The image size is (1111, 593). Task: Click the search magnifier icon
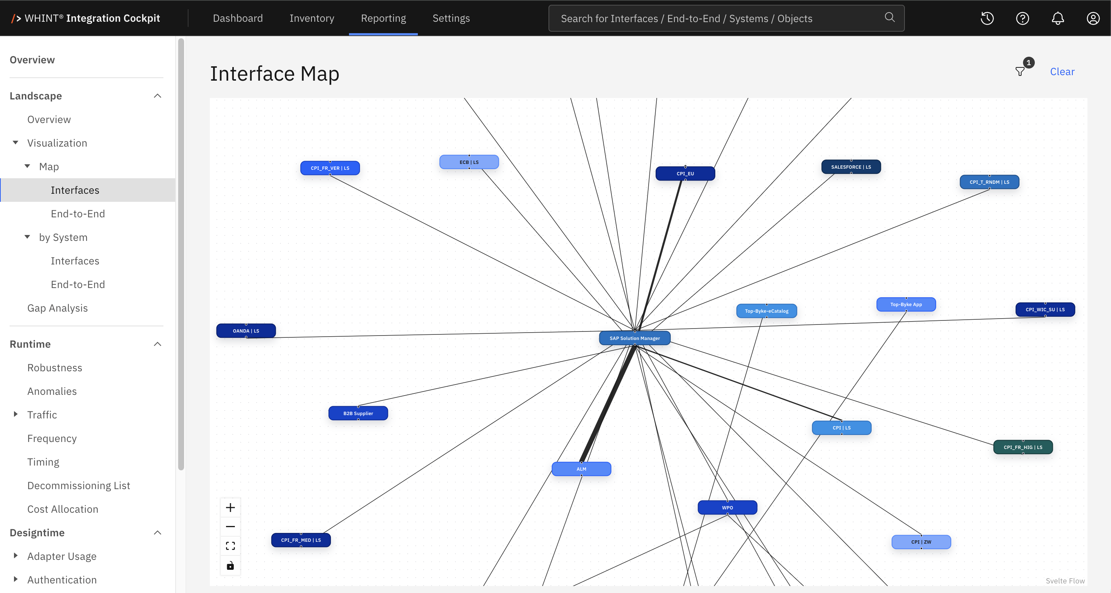pyautogui.click(x=890, y=17)
